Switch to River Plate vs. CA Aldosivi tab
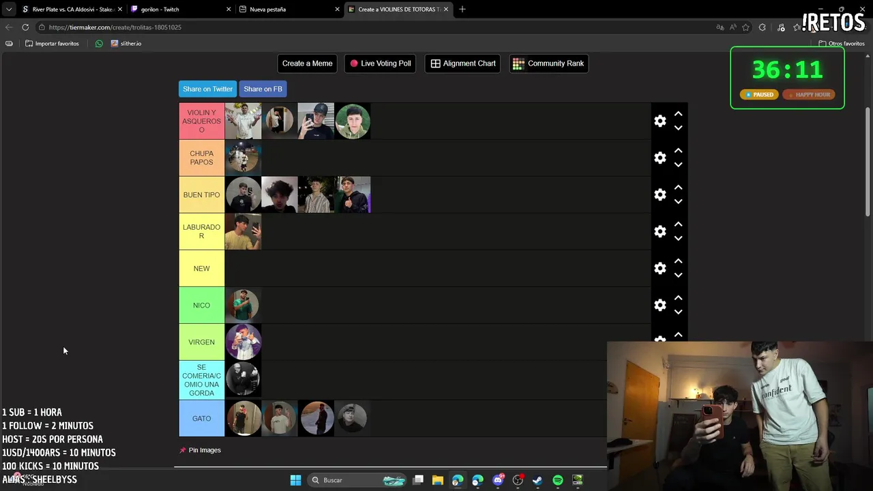Image resolution: width=873 pixels, height=491 pixels. click(71, 10)
